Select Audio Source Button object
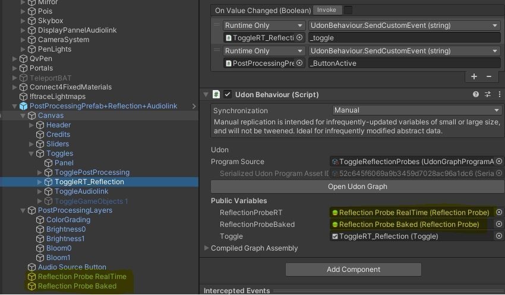505x295 pixels. (72, 267)
